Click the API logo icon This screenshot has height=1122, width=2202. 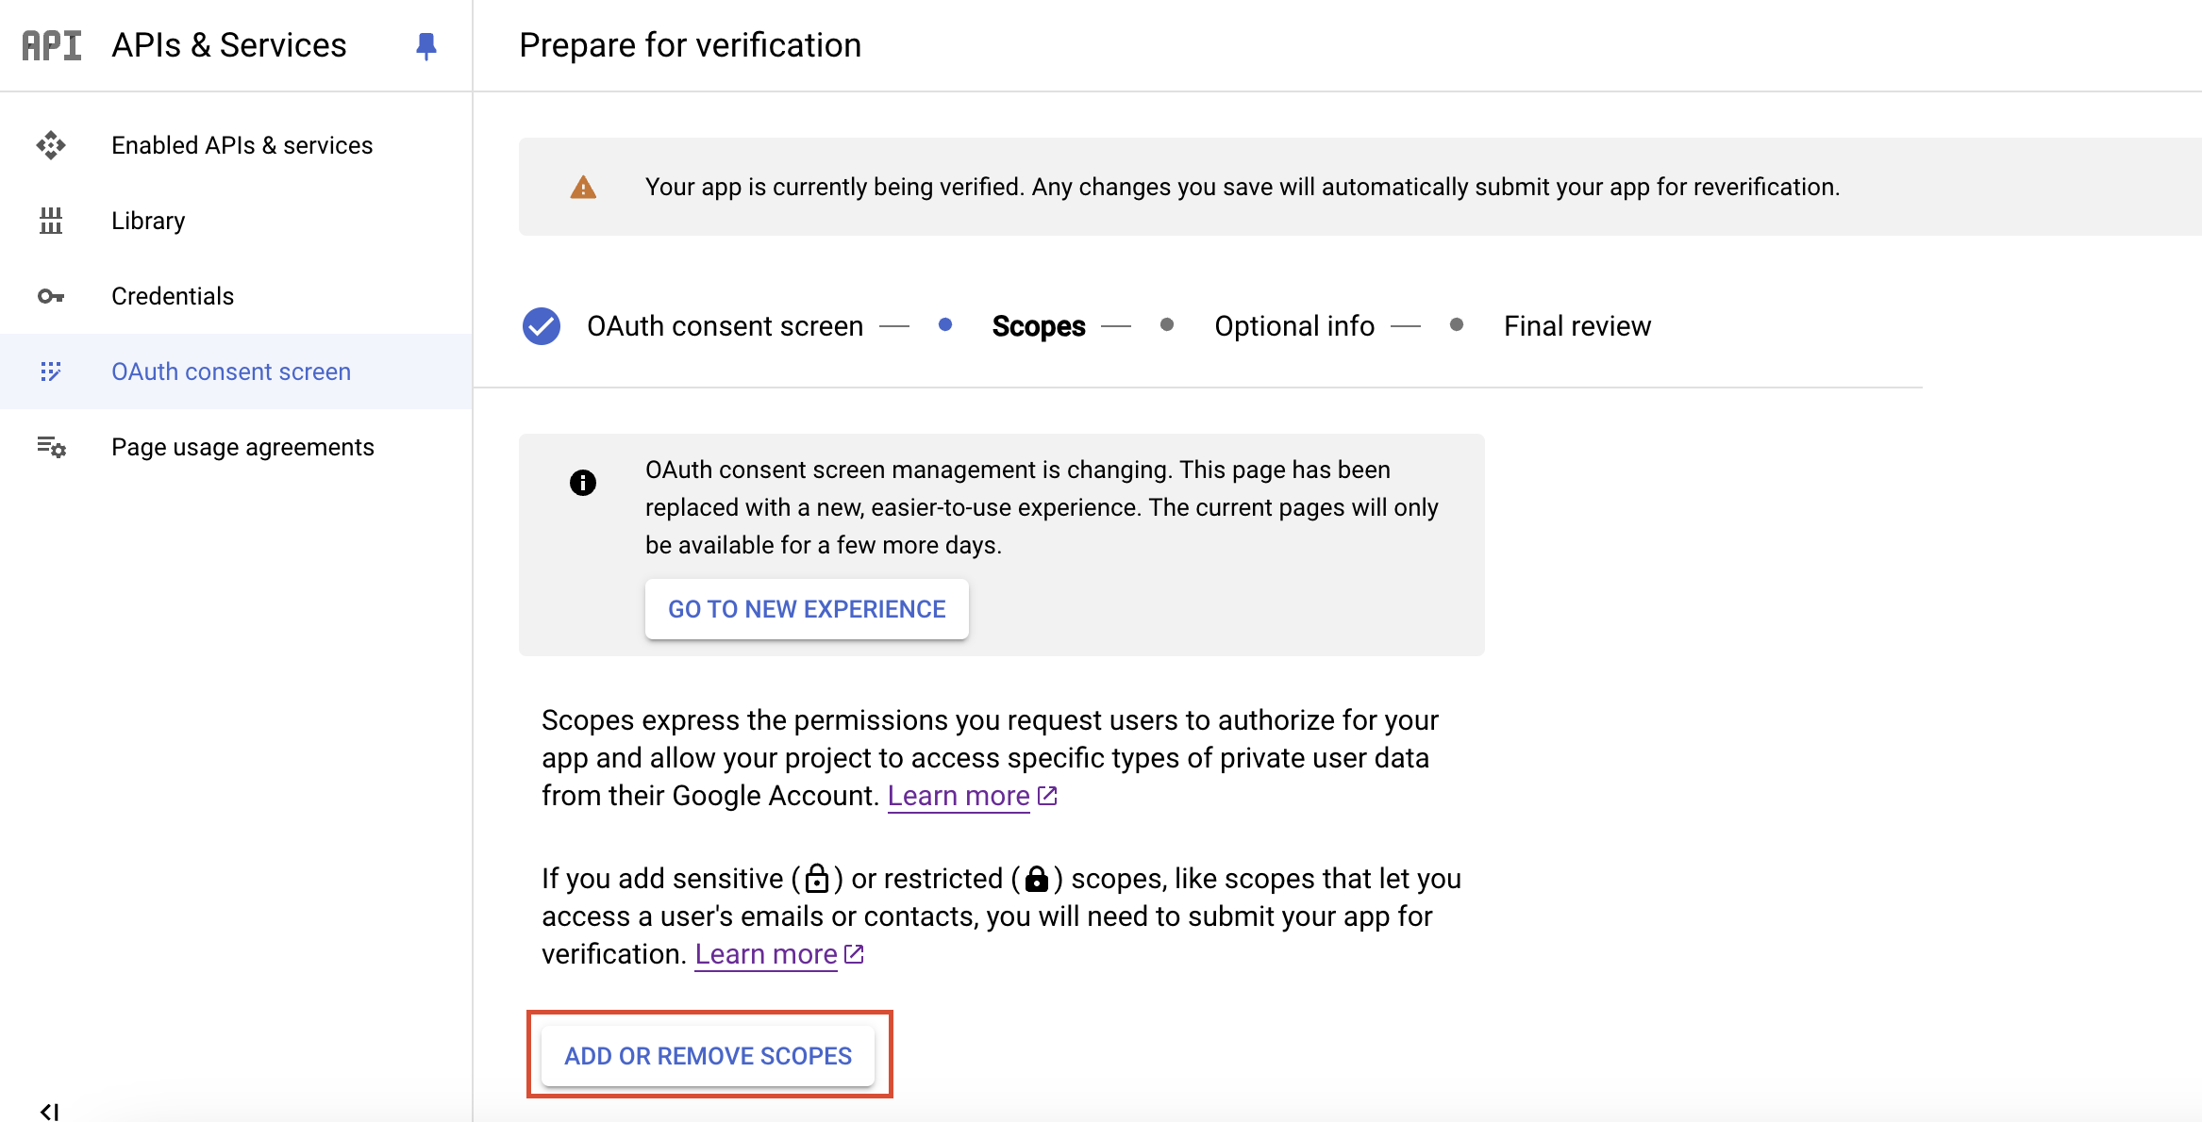click(x=51, y=45)
